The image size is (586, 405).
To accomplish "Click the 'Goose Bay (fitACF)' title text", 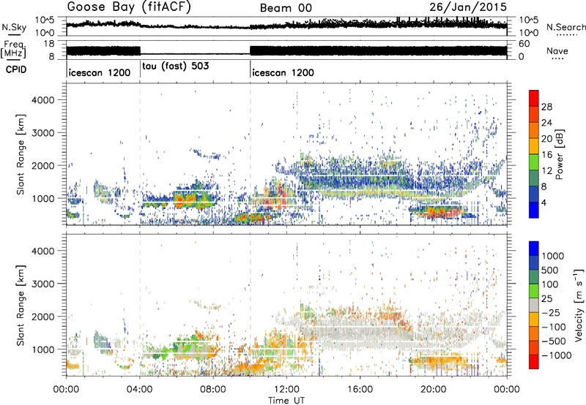I will tap(129, 7).
